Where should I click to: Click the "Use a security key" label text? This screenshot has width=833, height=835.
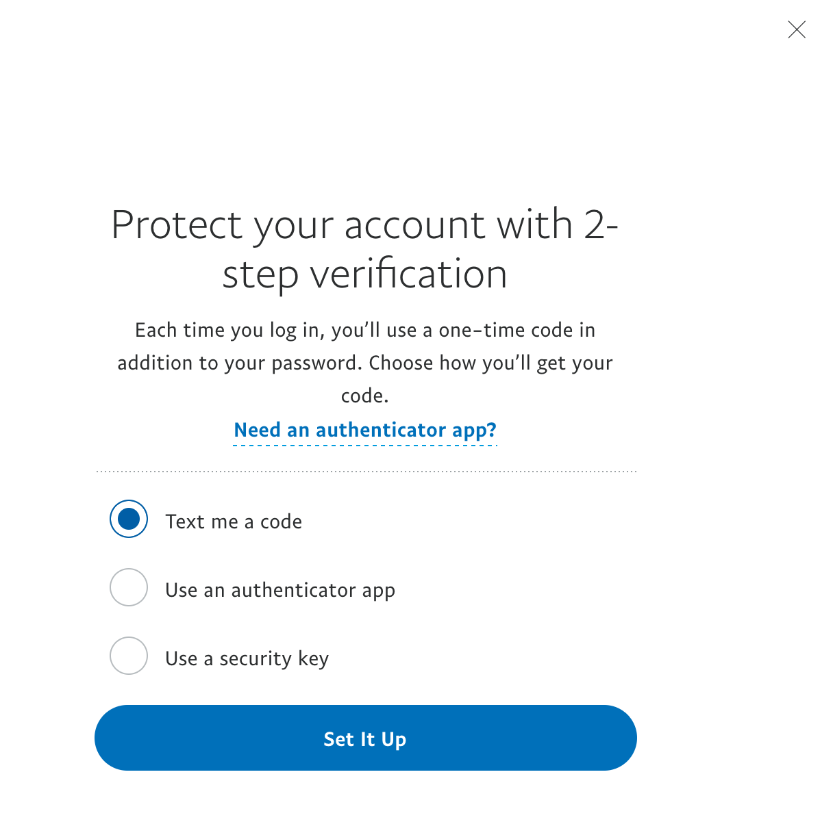tap(247, 658)
